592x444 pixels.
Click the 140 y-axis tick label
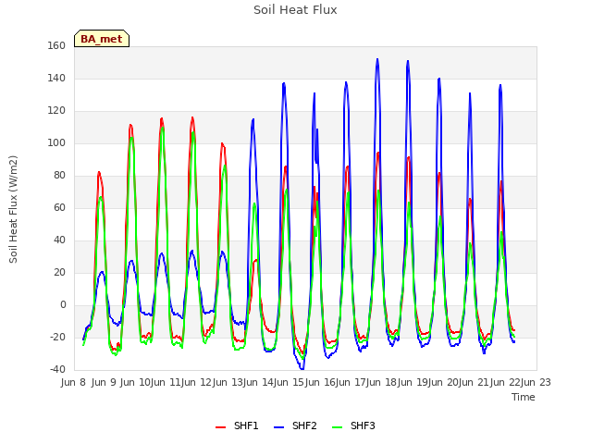pos(56,78)
